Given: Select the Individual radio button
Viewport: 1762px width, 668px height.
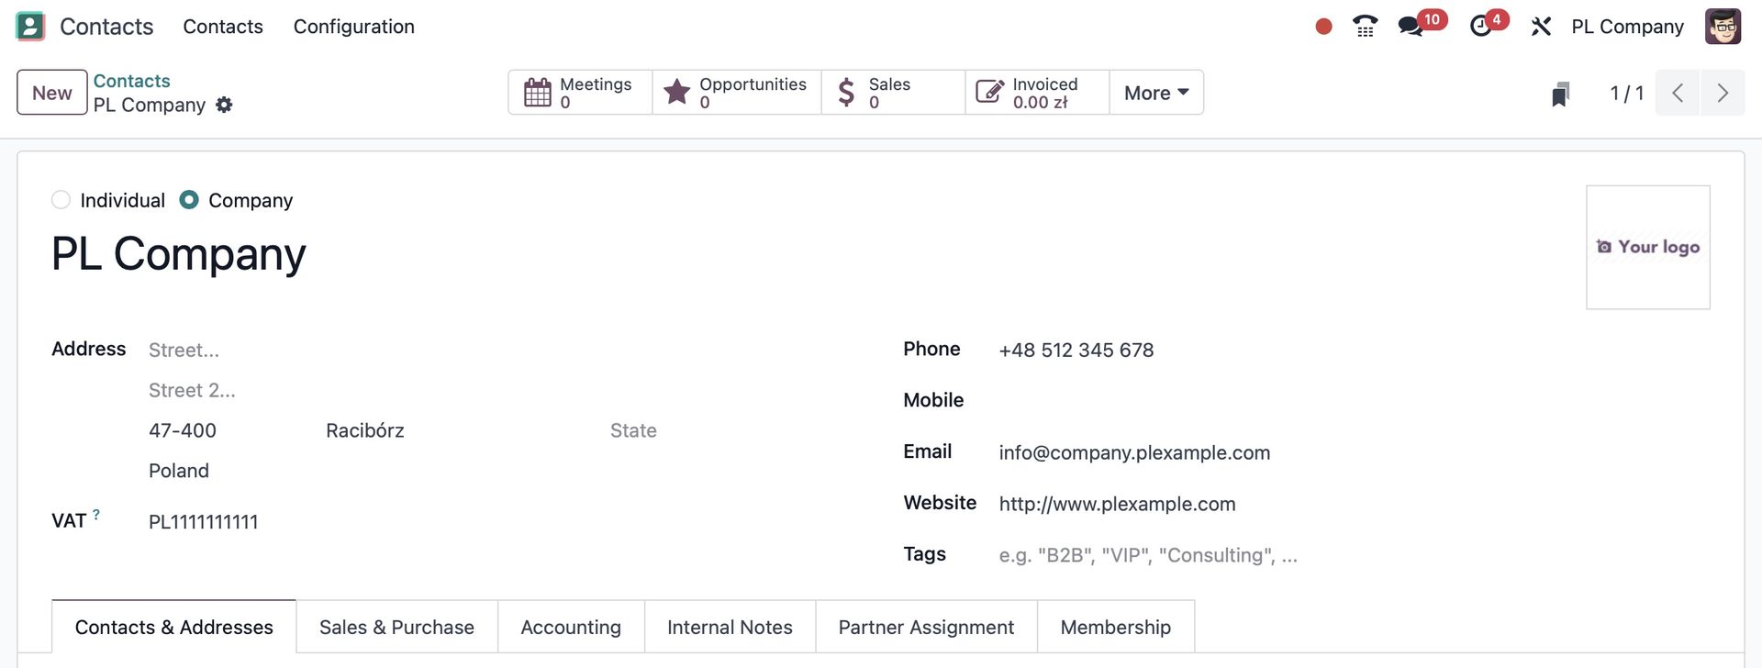Looking at the screenshot, I should click(x=61, y=200).
